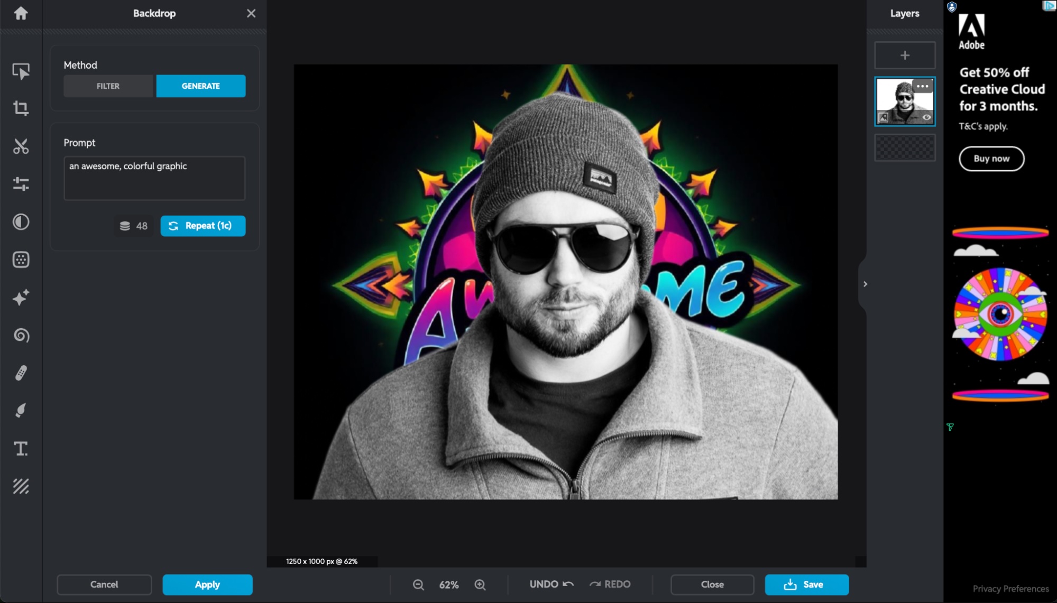
Task: Select the transparent layer thumbnail
Action: (905, 147)
